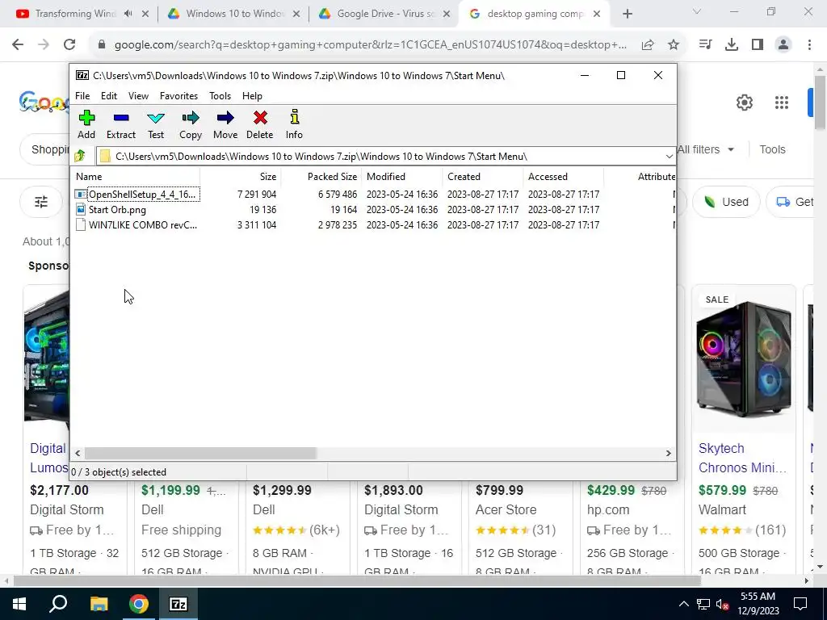
Task: Sort files by Size column
Action: (x=241, y=177)
